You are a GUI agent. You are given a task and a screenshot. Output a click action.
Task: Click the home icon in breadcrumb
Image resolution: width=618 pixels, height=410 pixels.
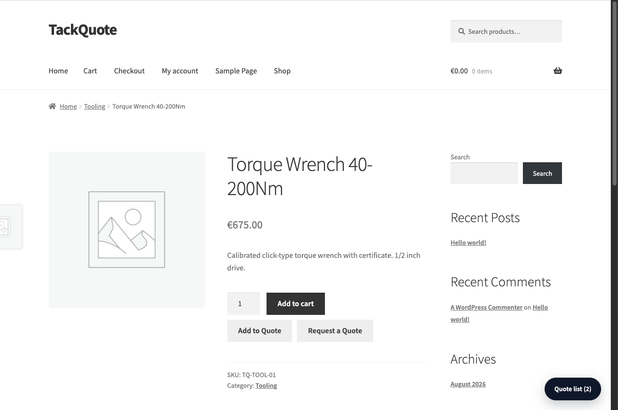[x=52, y=106]
